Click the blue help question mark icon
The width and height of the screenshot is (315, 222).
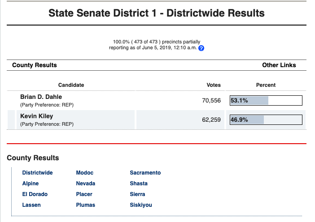201,48
